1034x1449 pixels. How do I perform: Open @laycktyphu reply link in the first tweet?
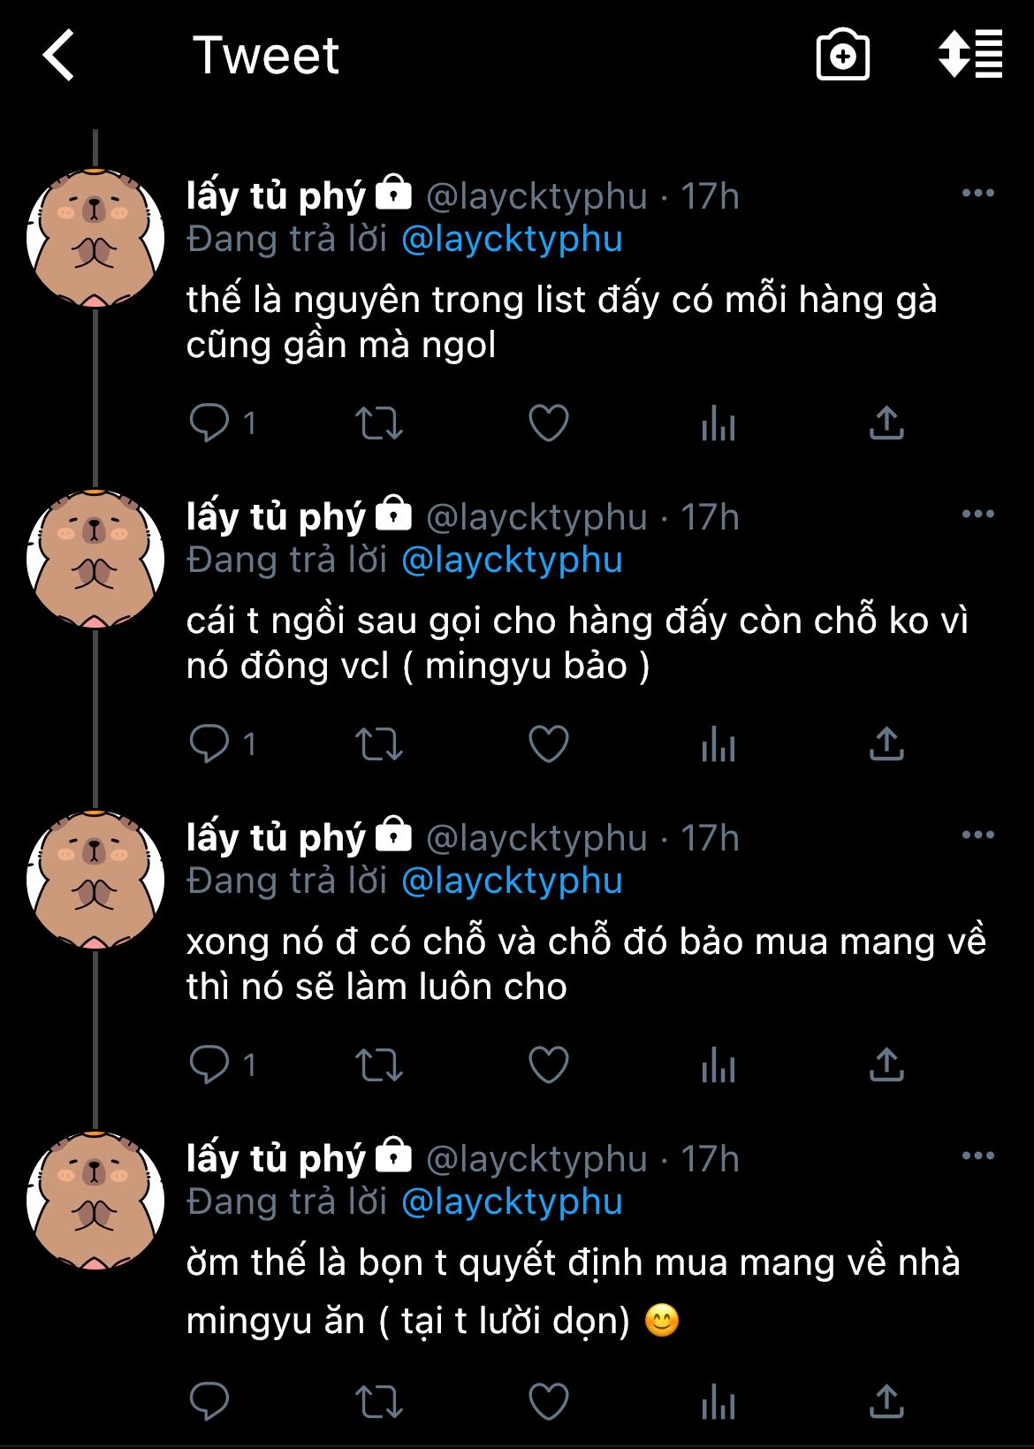point(512,240)
